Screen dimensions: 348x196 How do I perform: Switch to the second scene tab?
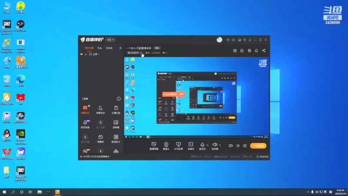(x=100, y=48)
